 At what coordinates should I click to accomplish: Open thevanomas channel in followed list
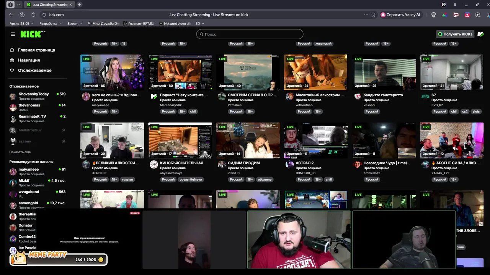38,107
